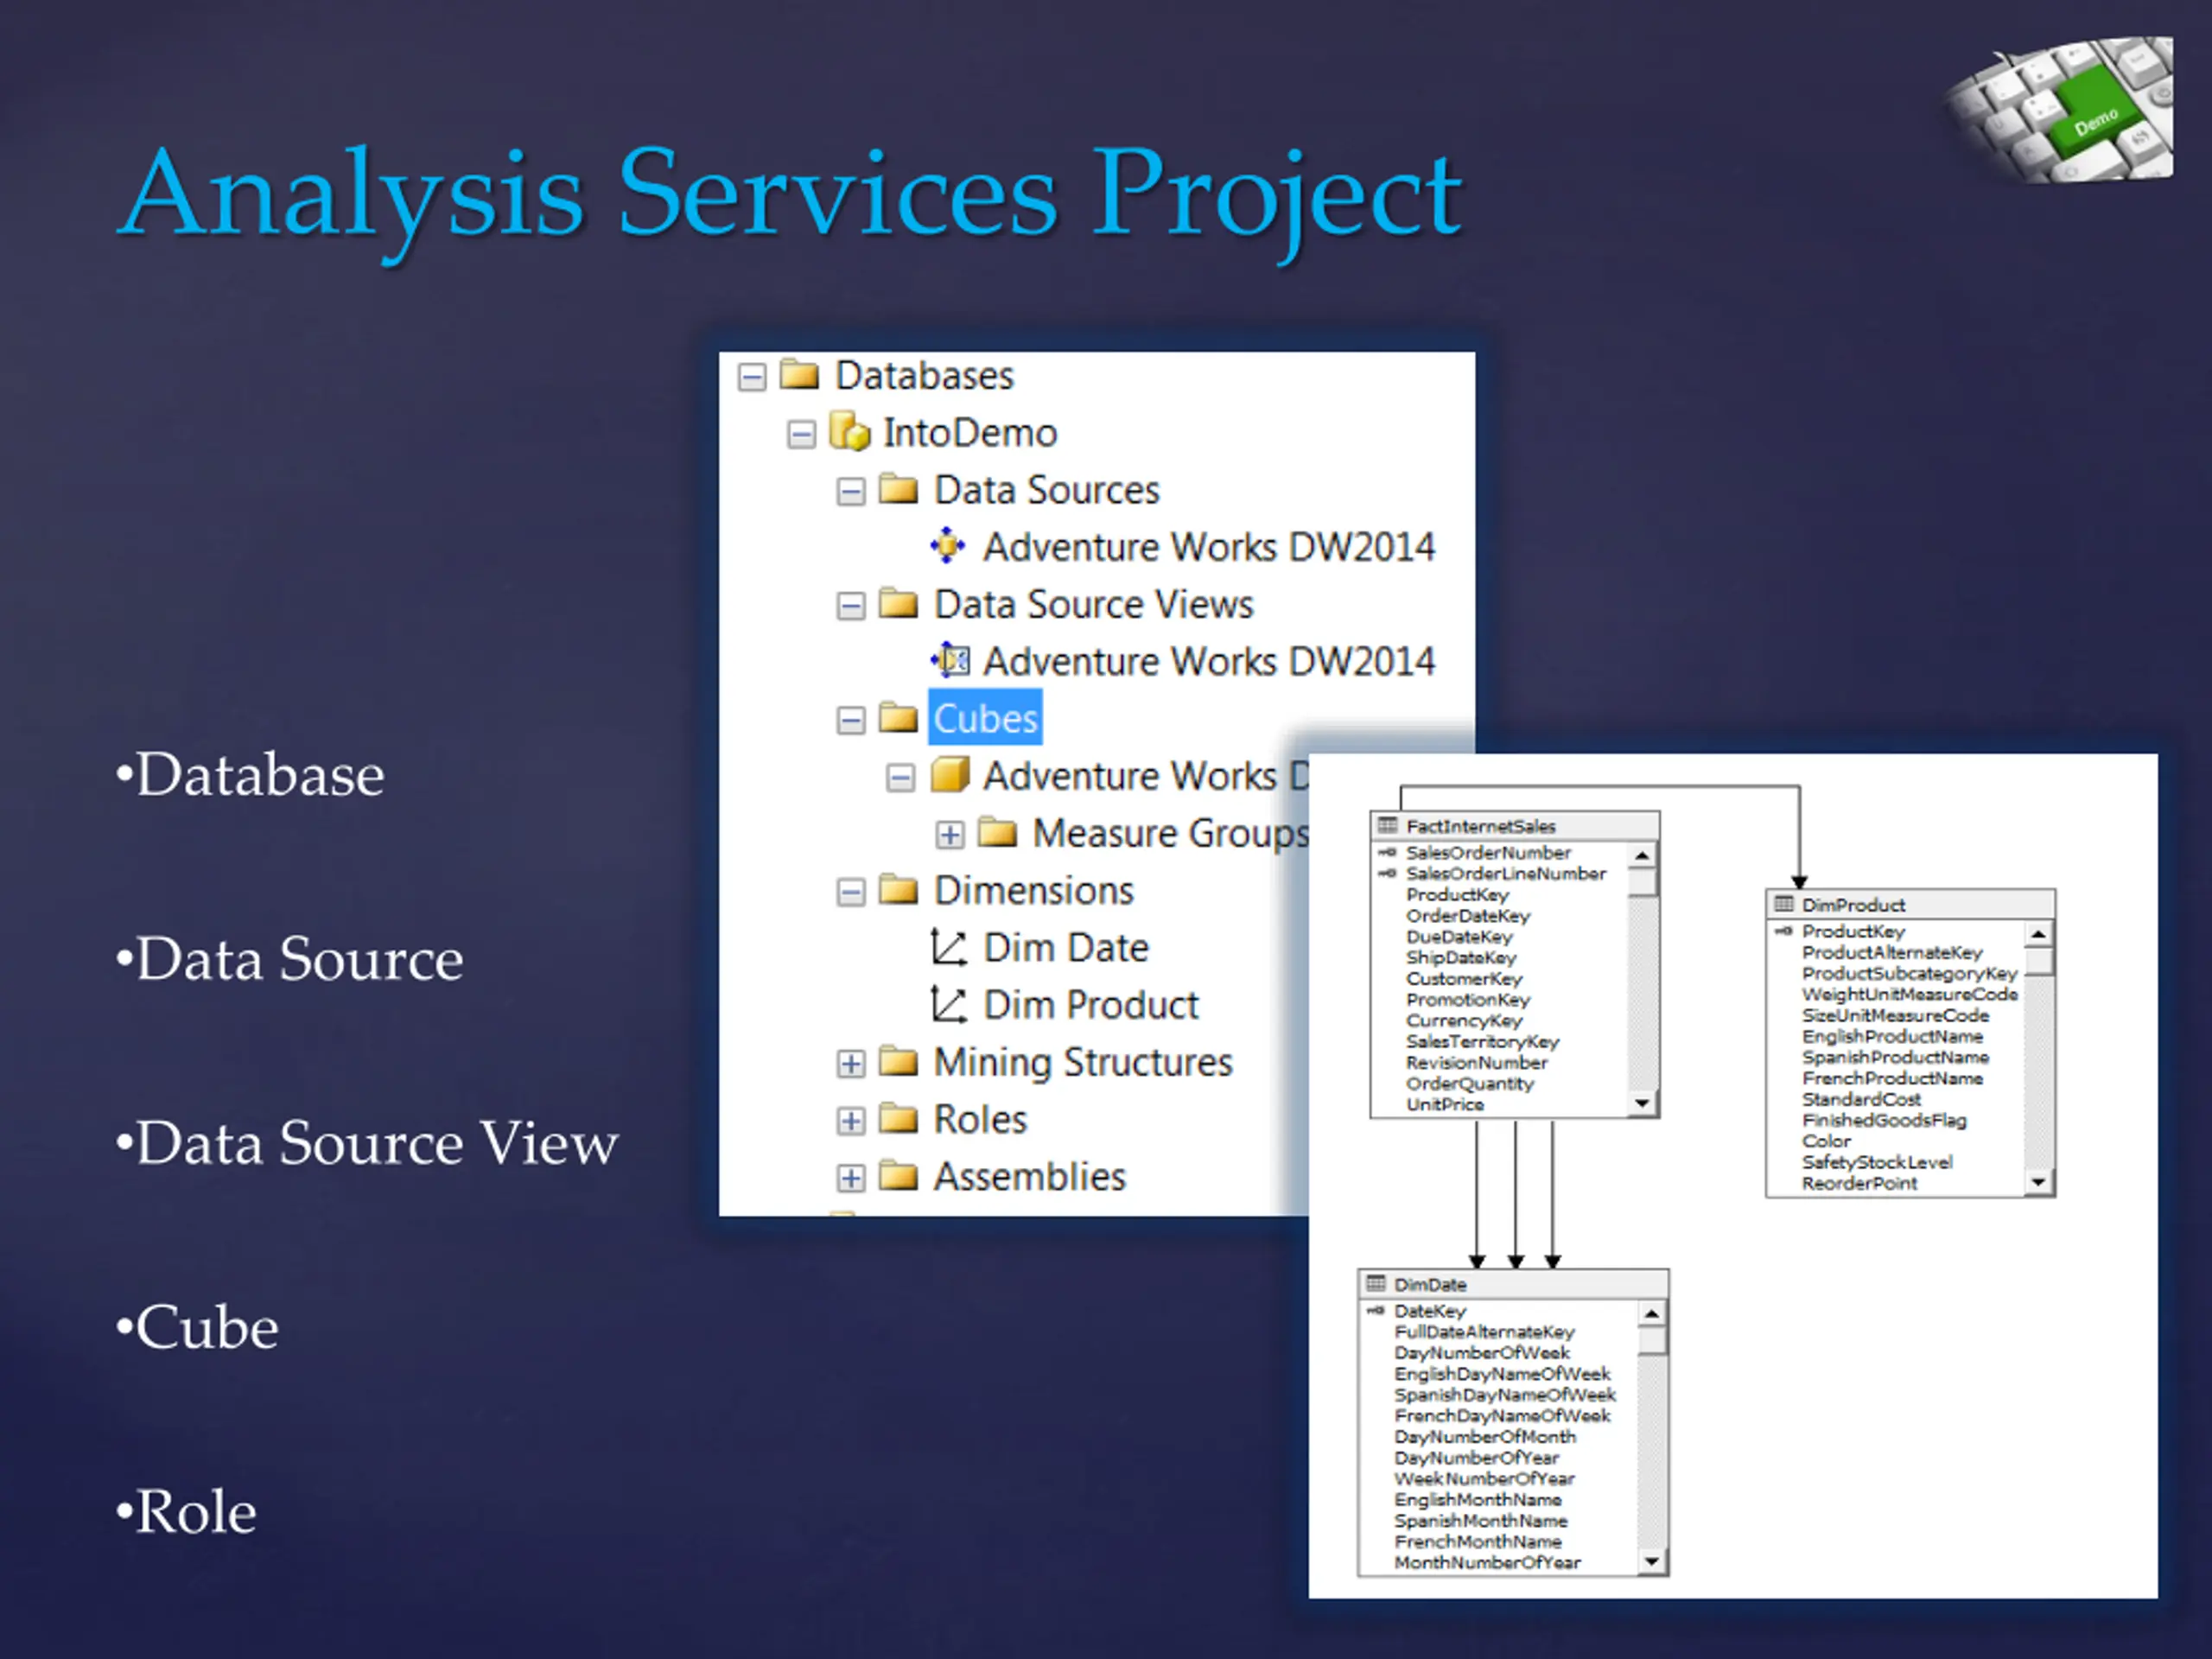Click the Data Source Views folder icon
Image resolution: width=2212 pixels, height=1659 pixels.
(x=898, y=603)
